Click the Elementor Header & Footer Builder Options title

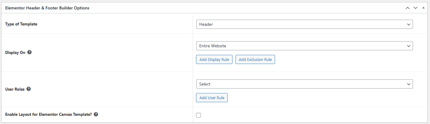pyautogui.click(x=47, y=8)
